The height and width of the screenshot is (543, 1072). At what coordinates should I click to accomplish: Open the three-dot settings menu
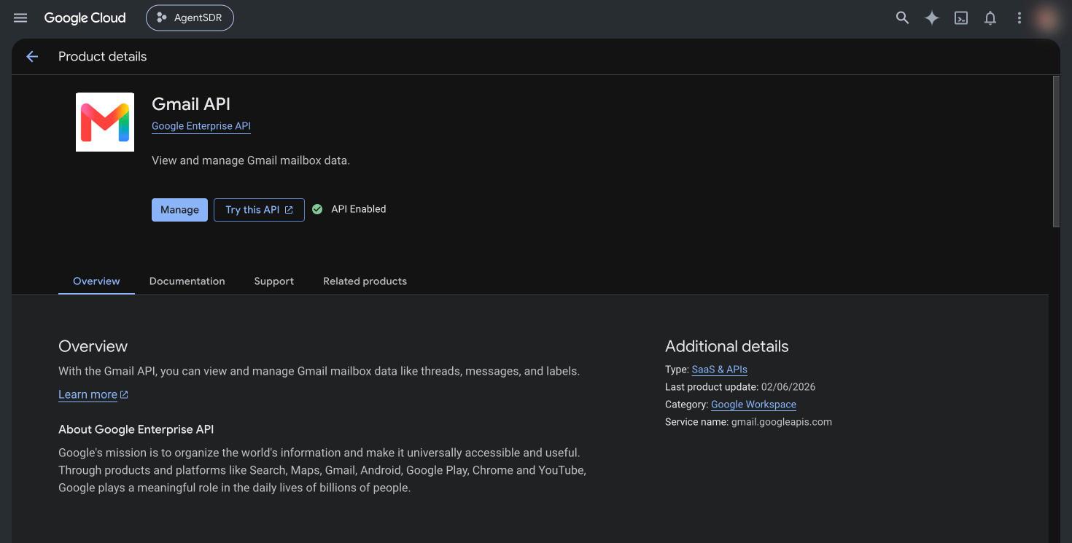(1019, 18)
